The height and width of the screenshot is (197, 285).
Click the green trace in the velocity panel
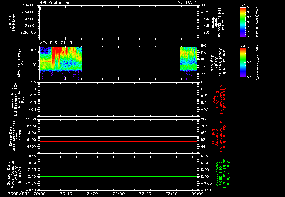point(118,176)
